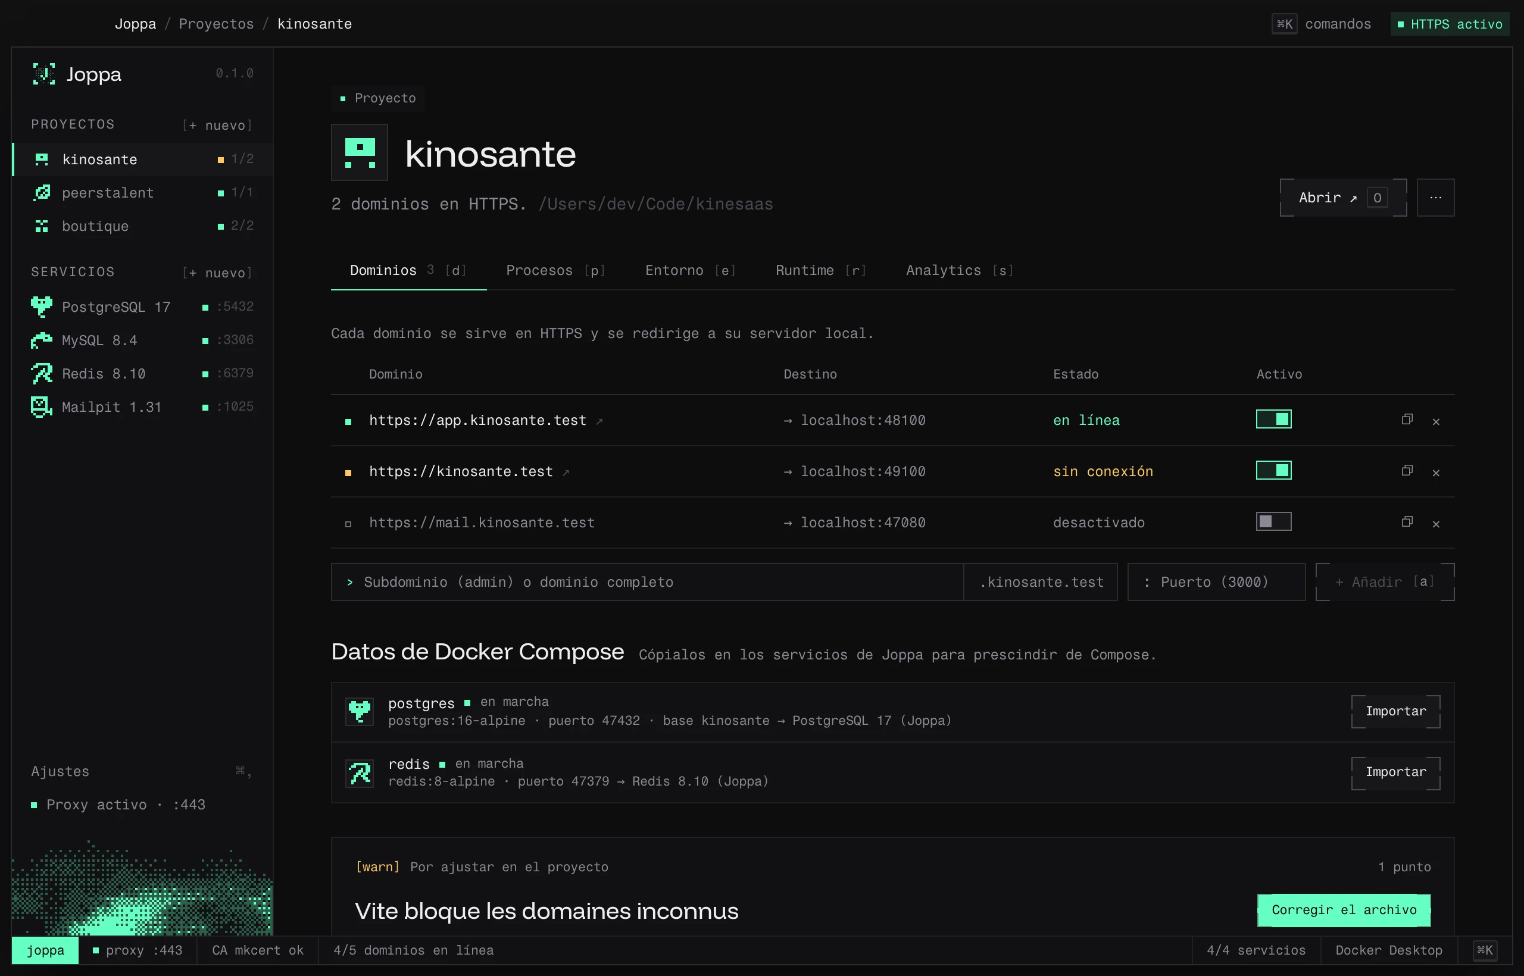Switch to the Entorno tab

click(691, 271)
